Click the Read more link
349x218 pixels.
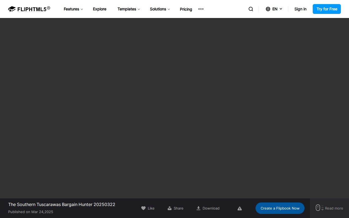coord(334,208)
